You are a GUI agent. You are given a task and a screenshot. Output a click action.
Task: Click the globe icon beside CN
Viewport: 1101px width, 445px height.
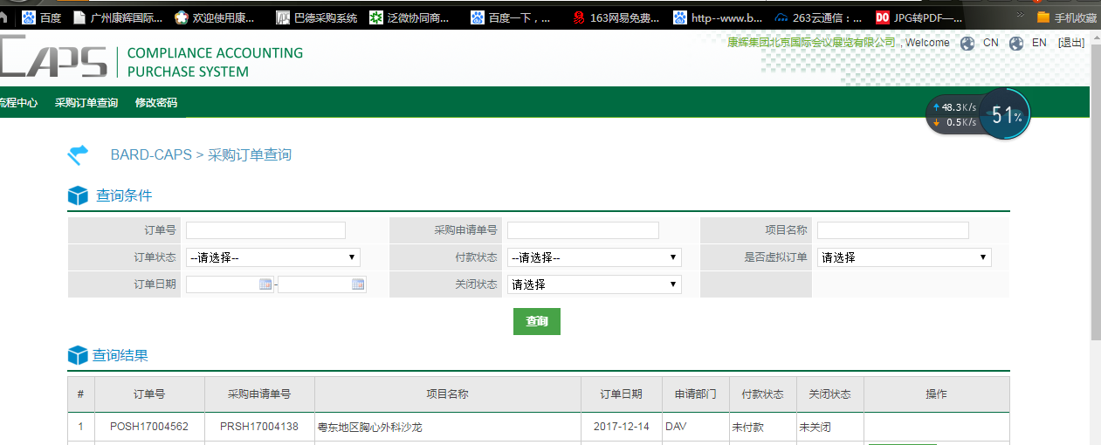click(x=967, y=43)
